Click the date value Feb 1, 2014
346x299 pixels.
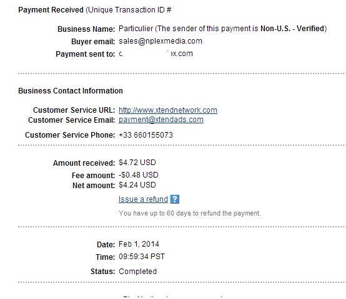(139, 244)
